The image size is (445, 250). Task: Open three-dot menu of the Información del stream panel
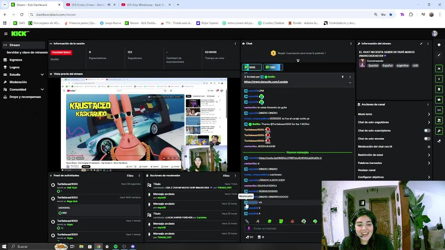428,44
